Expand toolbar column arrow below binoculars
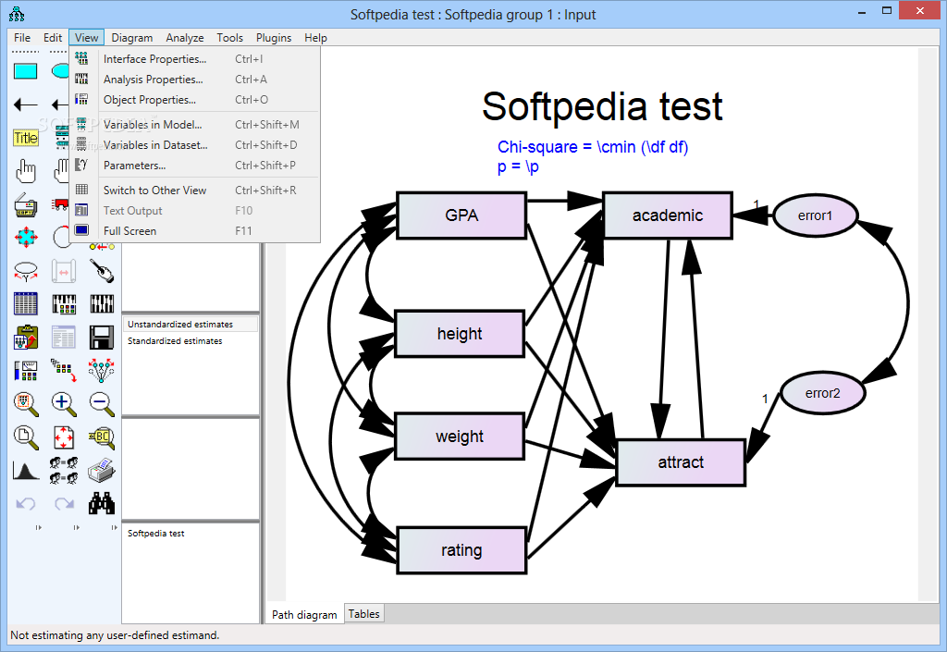This screenshot has height=652, width=947. tap(114, 528)
